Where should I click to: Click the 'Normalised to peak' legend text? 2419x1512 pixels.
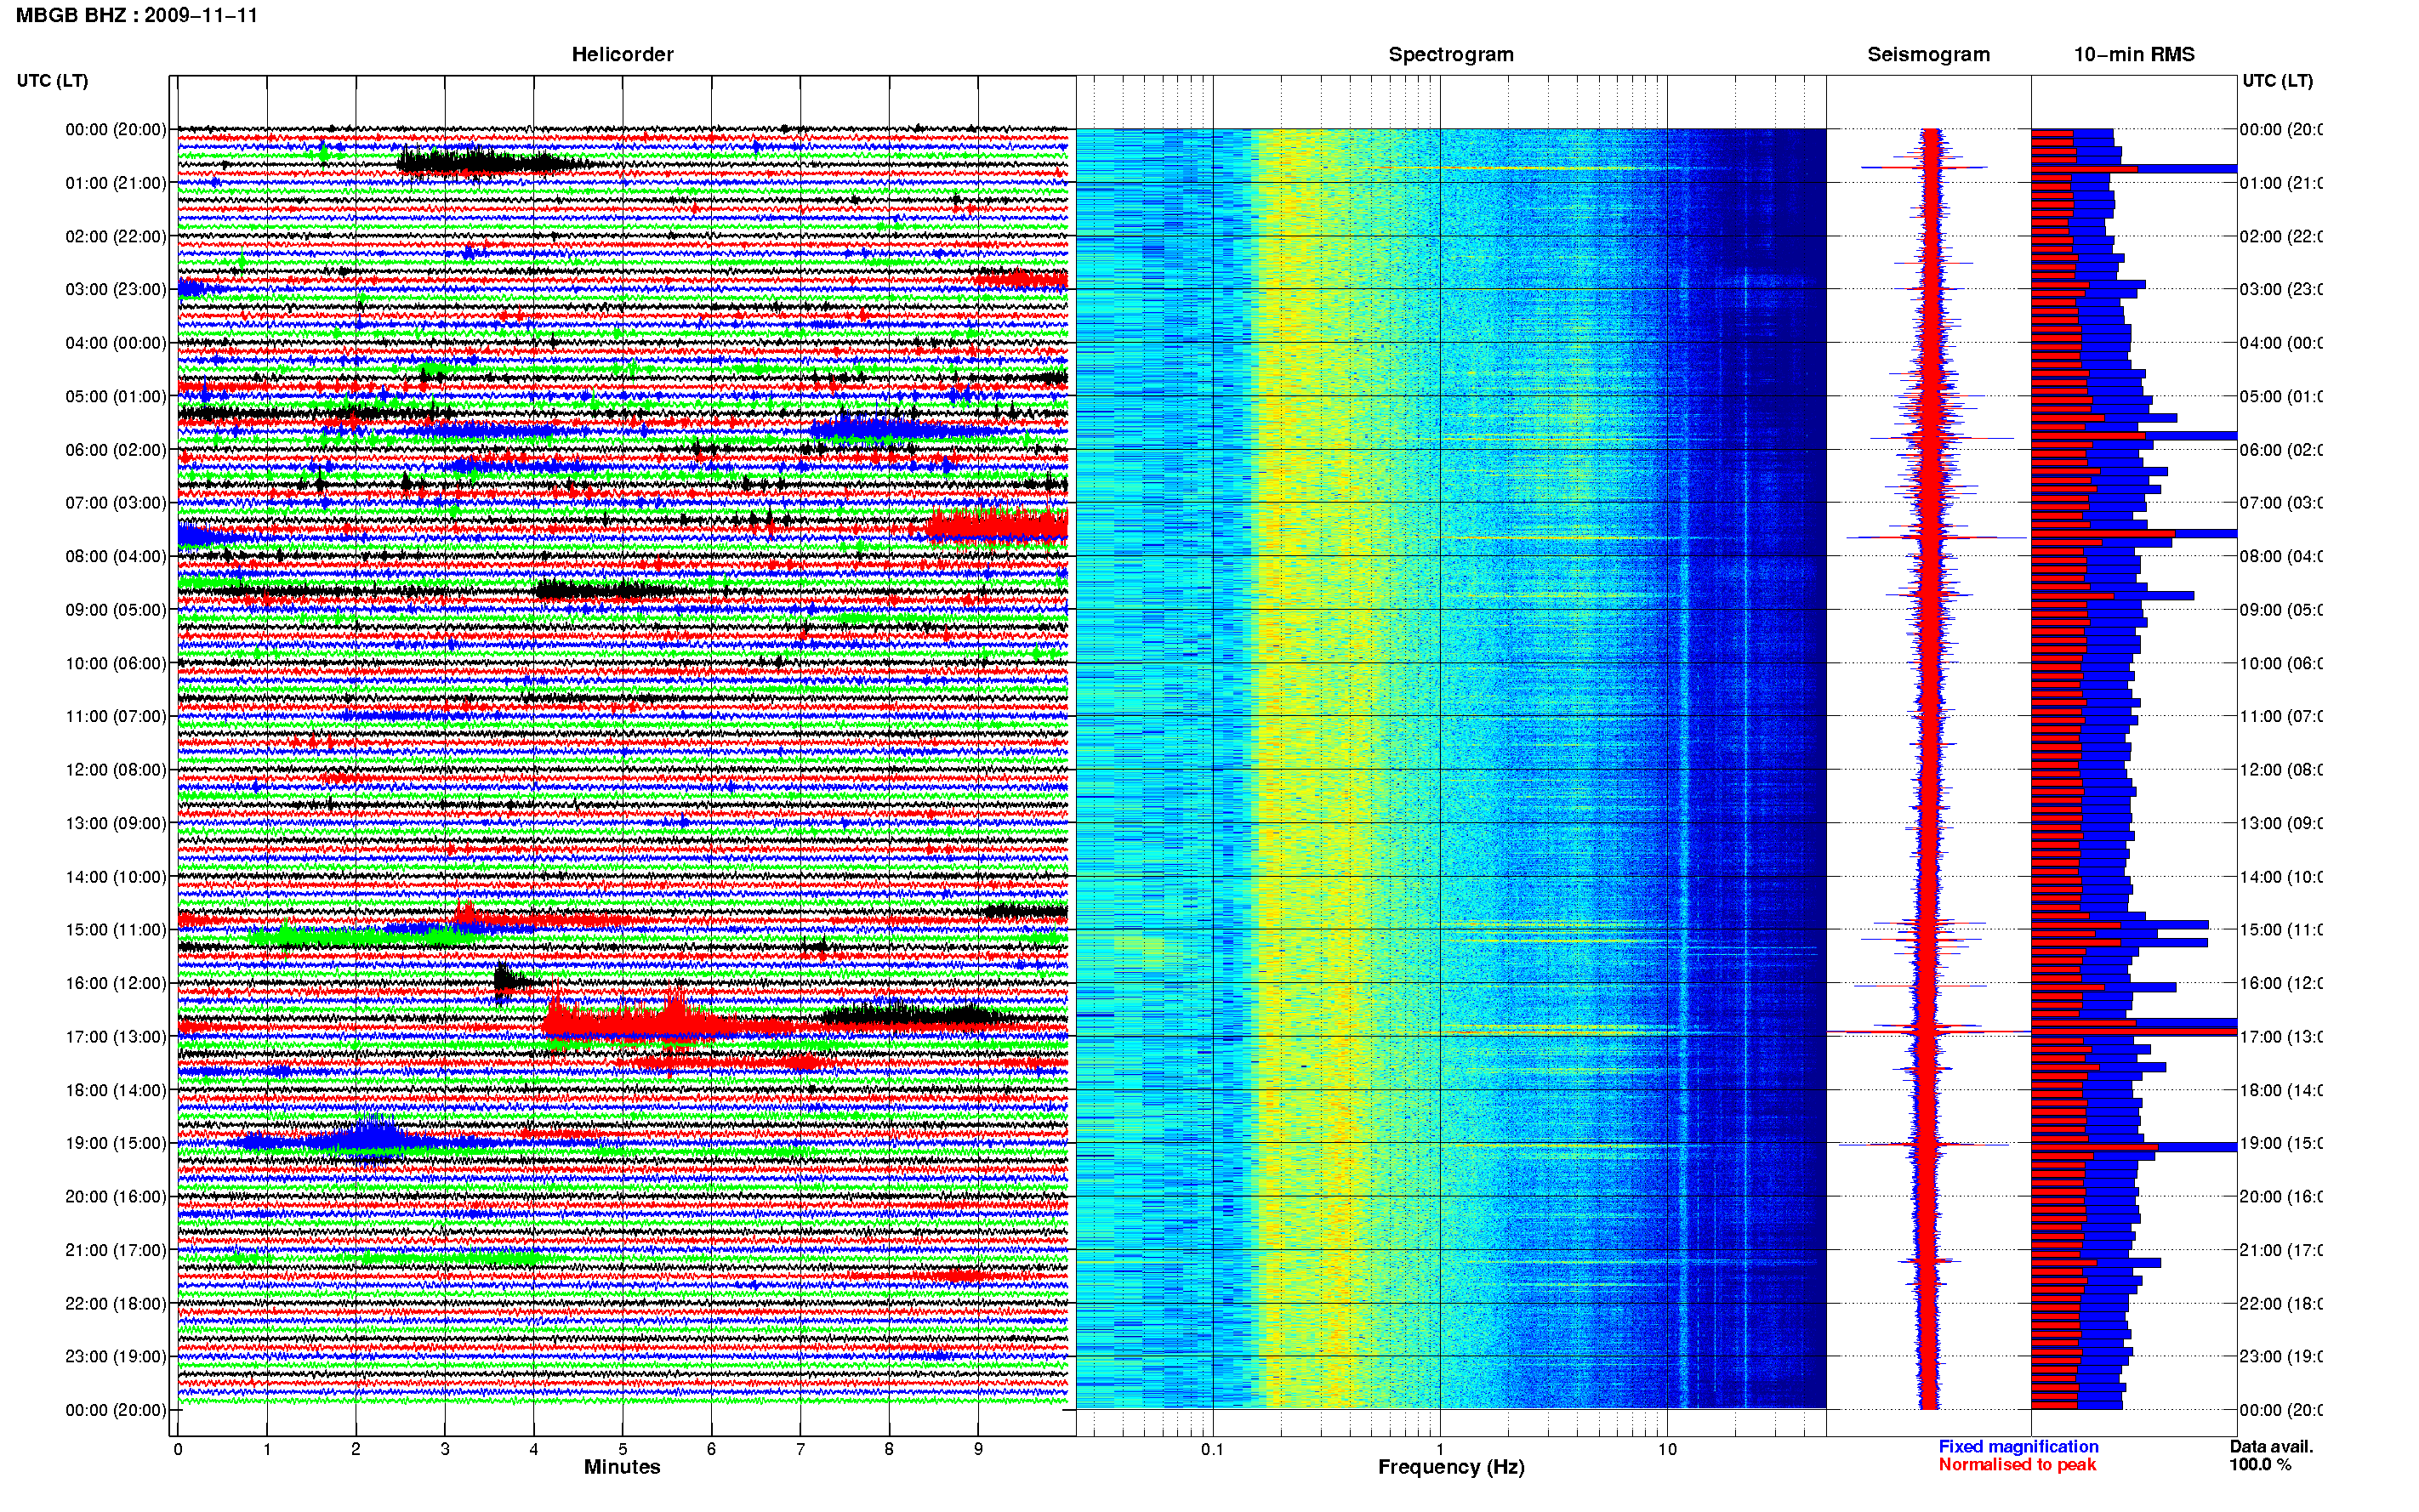click(2017, 1464)
